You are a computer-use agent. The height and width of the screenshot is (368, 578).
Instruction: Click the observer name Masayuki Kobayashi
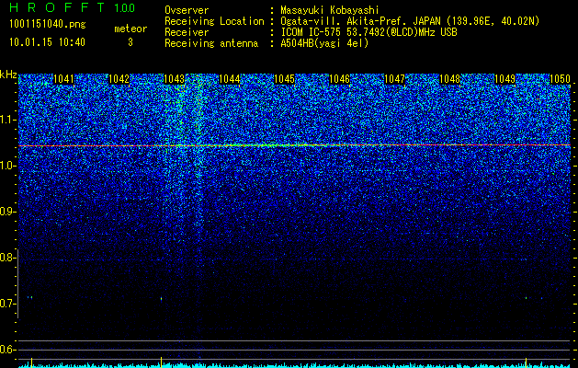(330, 11)
